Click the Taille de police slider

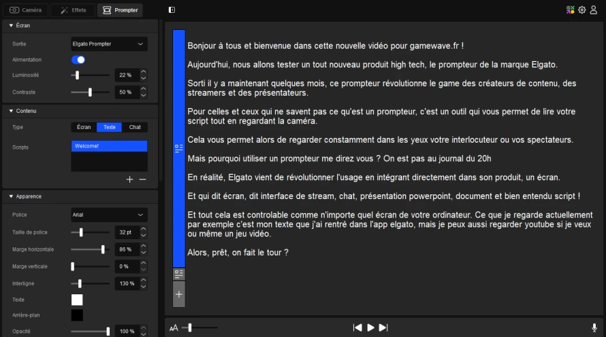point(81,232)
